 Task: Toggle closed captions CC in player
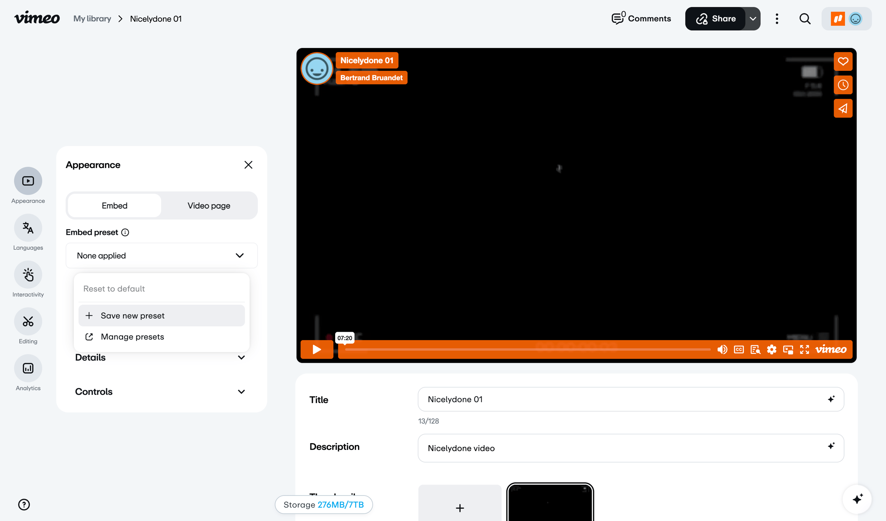pyautogui.click(x=739, y=349)
